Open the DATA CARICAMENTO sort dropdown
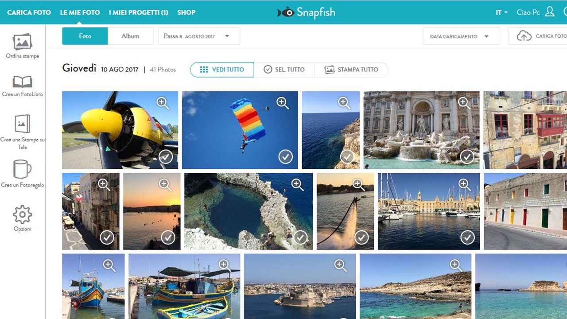The width and height of the screenshot is (567, 319). [x=461, y=36]
